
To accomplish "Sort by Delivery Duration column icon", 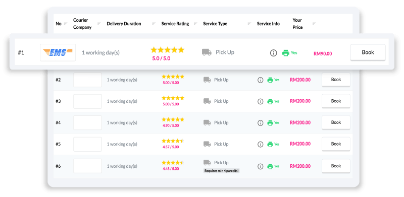I will 154,24.
